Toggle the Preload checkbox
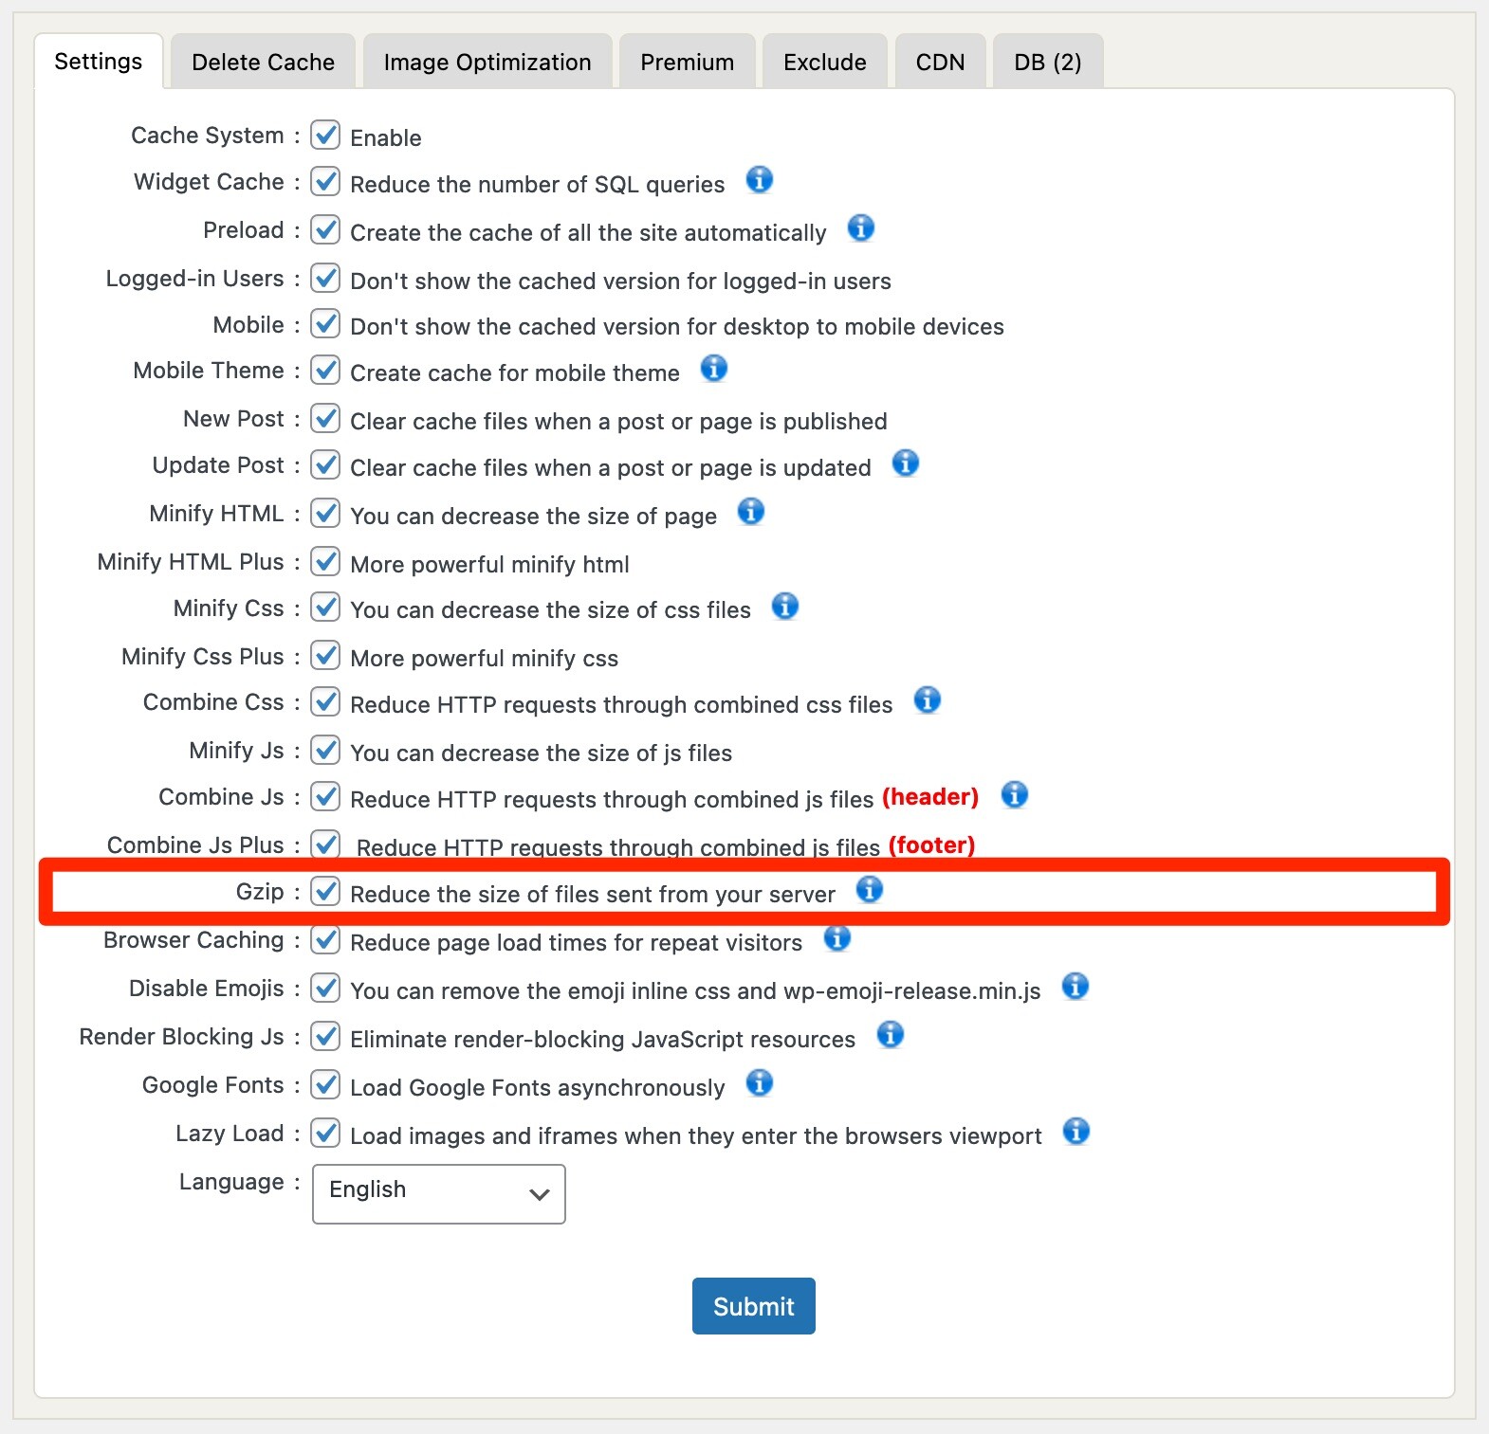The height and width of the screenshot is (1434, 1489). pyautogui.click(x=325, y=229)
